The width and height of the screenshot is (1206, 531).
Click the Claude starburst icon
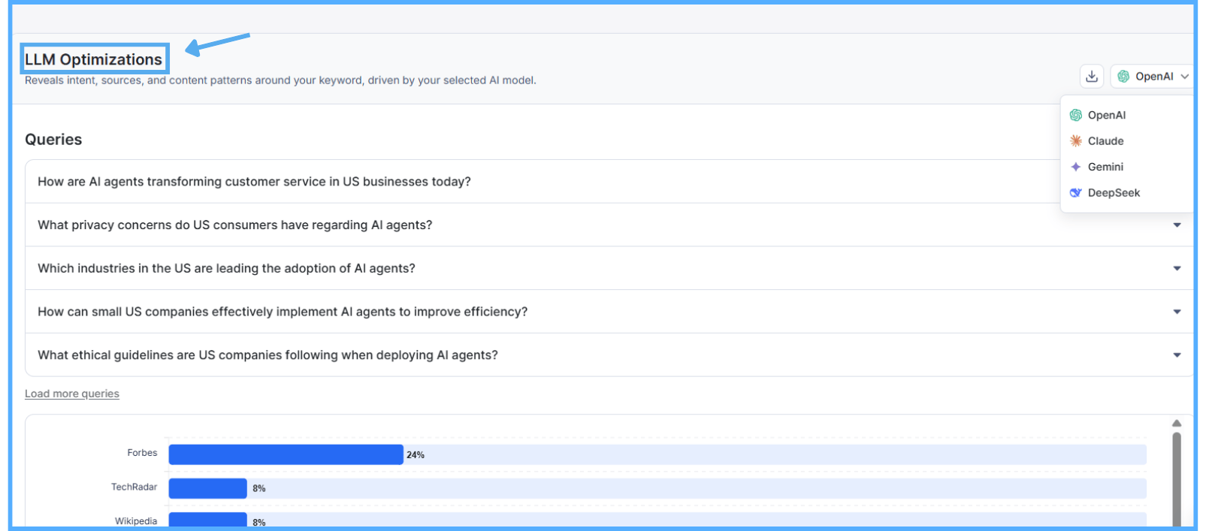(1076, 141)
